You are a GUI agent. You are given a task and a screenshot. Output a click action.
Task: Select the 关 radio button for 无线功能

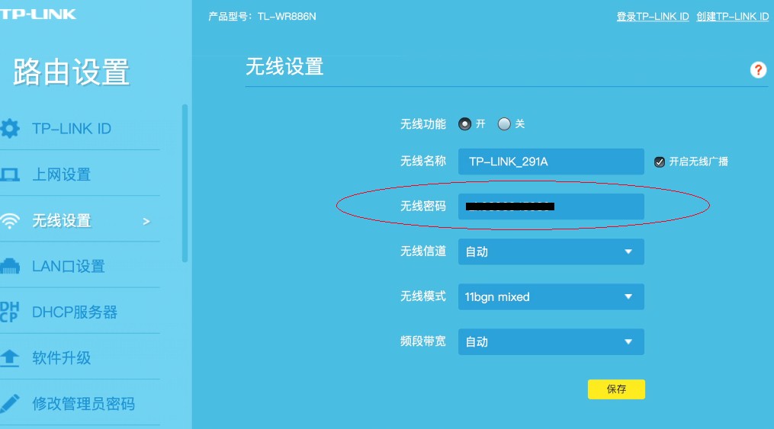click(504, 123)
